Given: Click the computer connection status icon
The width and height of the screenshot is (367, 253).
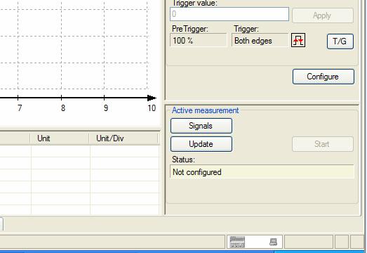Looking at the screenshot, I should [273, 242].
